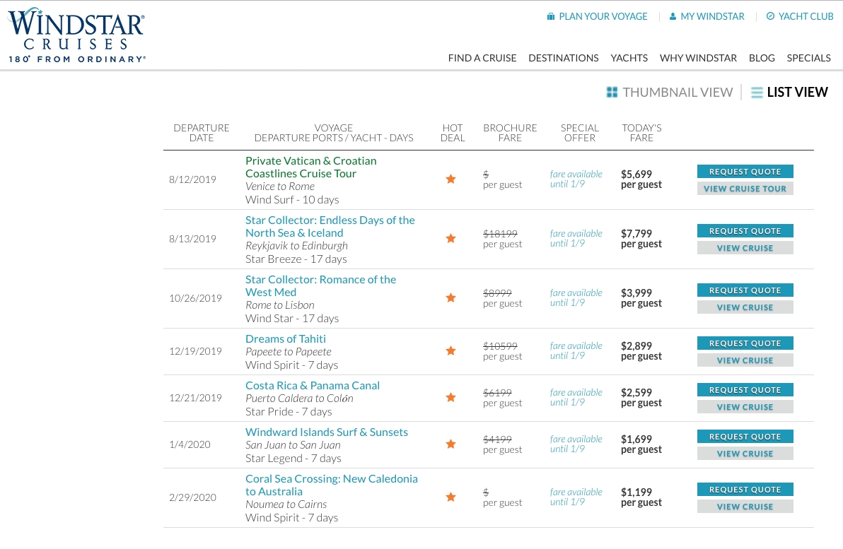Open Star Collector: Endless Days of North Sea title

tap(330, 227)
